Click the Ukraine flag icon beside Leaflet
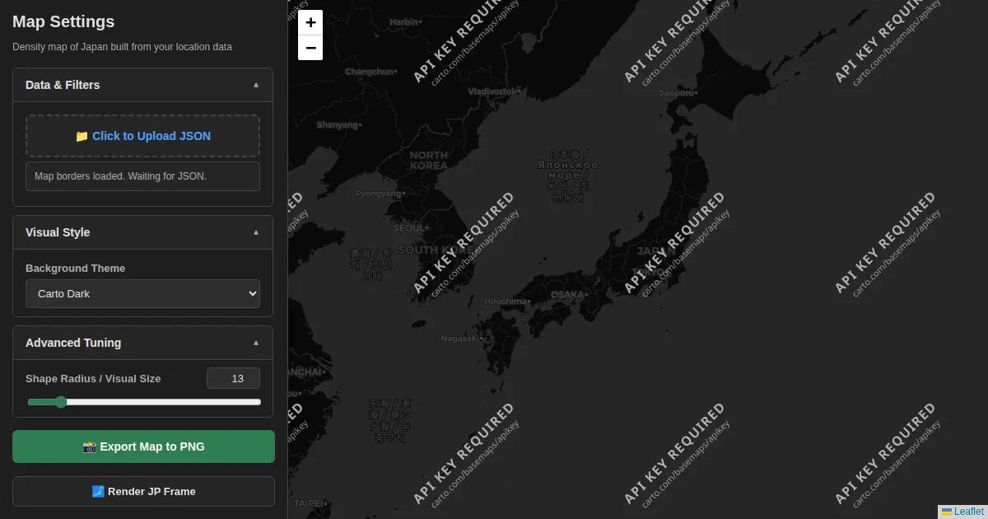The image size is (988, 519). (947, 512)
